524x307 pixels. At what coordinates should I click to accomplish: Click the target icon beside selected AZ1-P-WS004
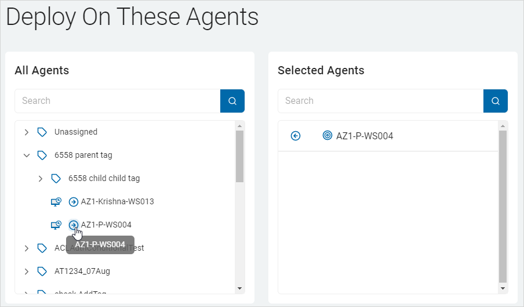(x=327, y=136)
